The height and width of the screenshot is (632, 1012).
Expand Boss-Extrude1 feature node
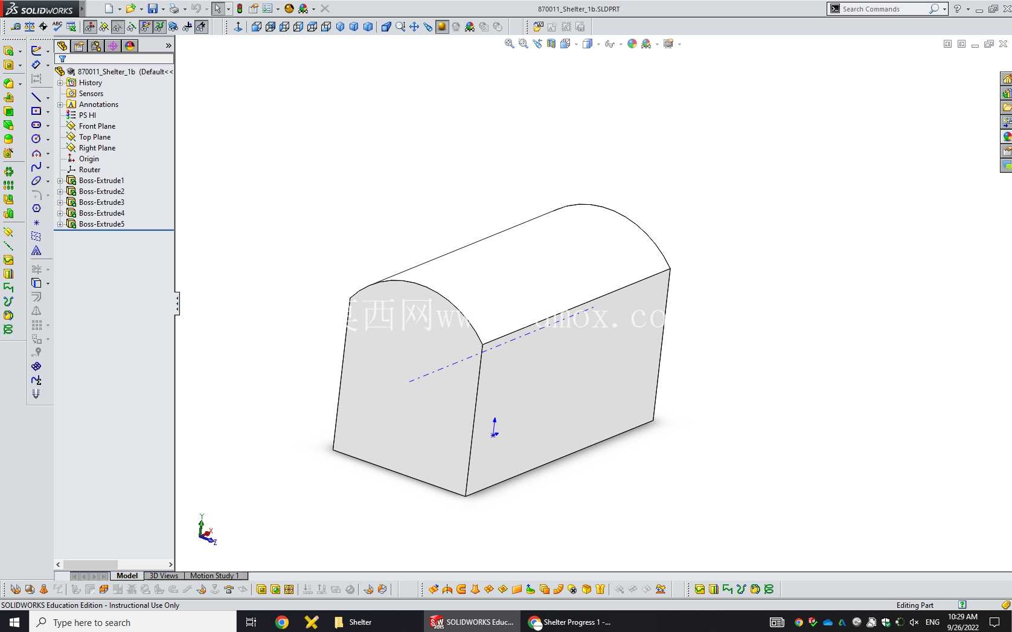pos(60,181)
